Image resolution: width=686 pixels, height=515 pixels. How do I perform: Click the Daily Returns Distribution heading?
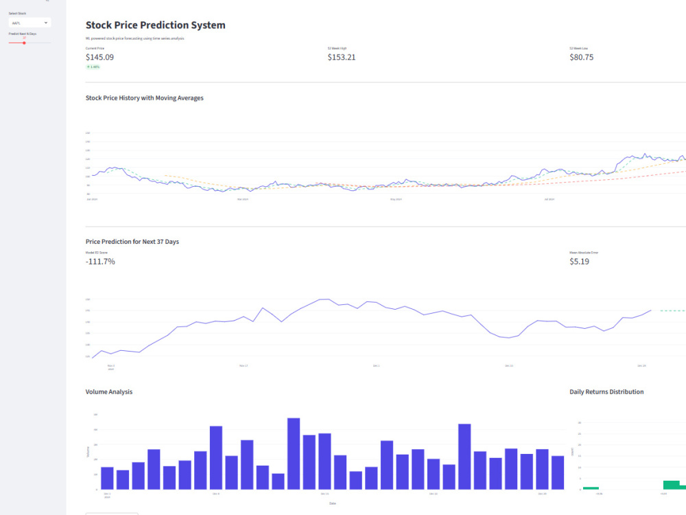[x=606, y=392]
